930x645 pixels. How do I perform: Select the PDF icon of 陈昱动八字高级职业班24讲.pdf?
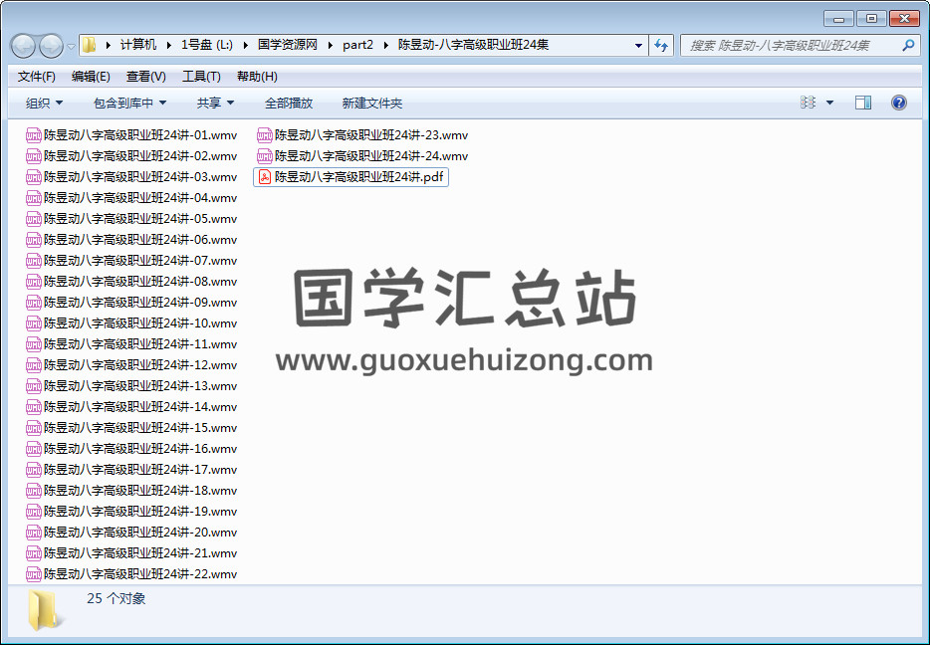click(x=265, y=176)
